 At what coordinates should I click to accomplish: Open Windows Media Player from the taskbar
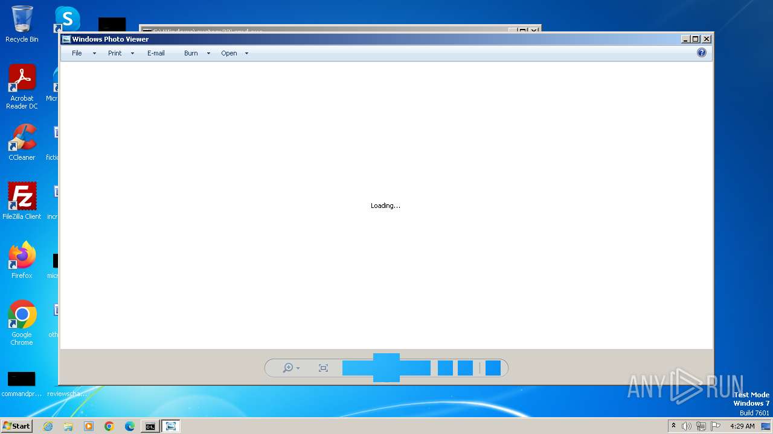(x=89, y=426)
